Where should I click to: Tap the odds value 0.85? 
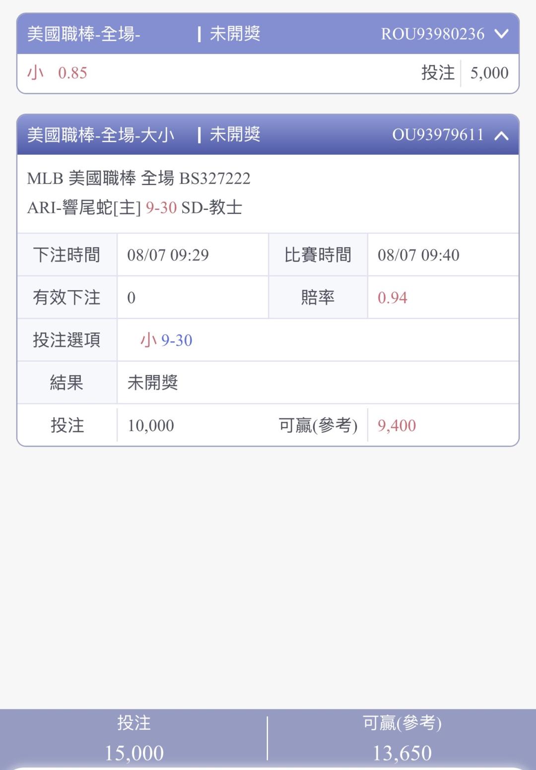72,73
